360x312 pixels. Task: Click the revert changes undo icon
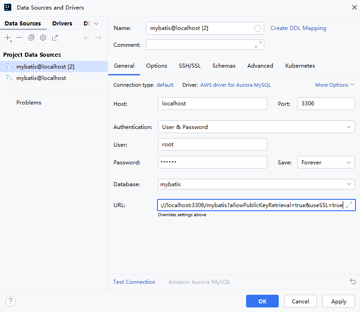click(x=353, y=282)
